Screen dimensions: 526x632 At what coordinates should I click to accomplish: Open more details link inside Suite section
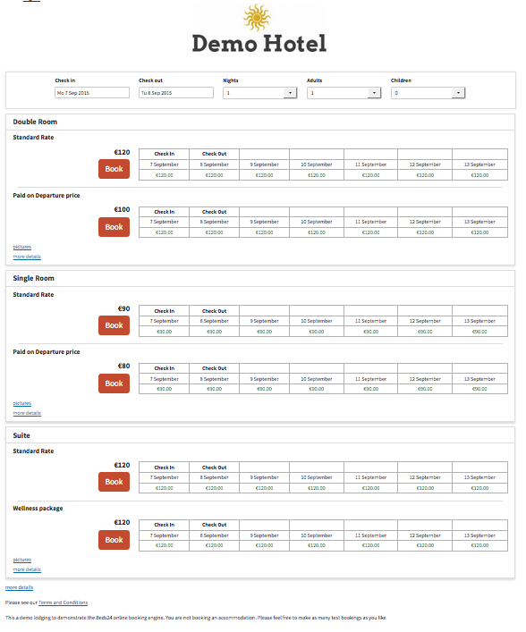coord(27,569)
